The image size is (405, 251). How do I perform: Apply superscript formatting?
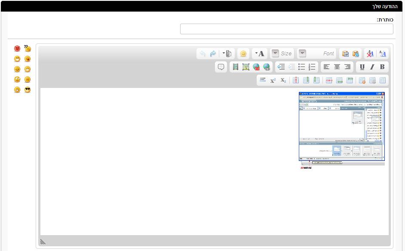click(x=273, y=80)
